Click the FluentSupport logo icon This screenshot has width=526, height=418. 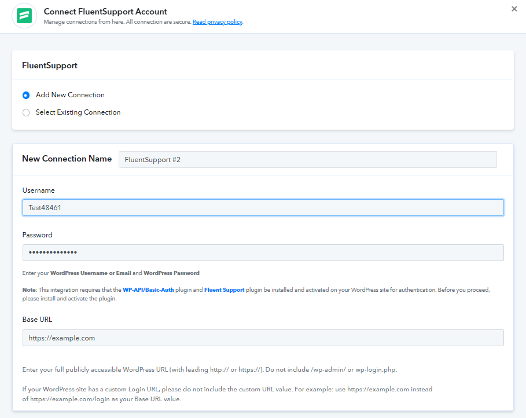coord(24,16)
